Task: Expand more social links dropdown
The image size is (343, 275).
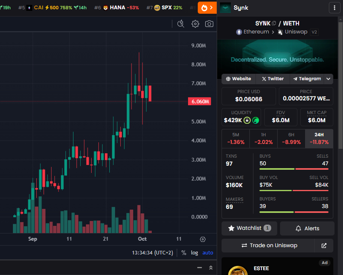Action: (328, 79)
